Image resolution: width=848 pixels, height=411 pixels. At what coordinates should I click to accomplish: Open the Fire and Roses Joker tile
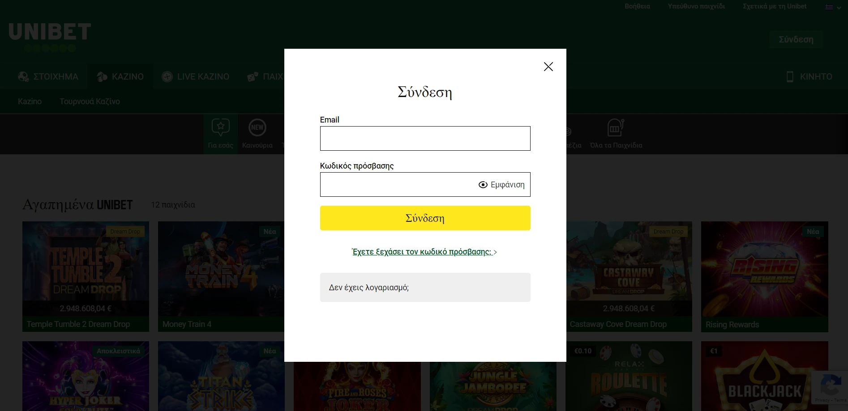click(x=357, y=386)
